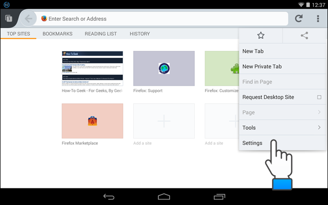328x205 pixels.
Task: Tap the battery status icon
Action: tap(308, 5)
